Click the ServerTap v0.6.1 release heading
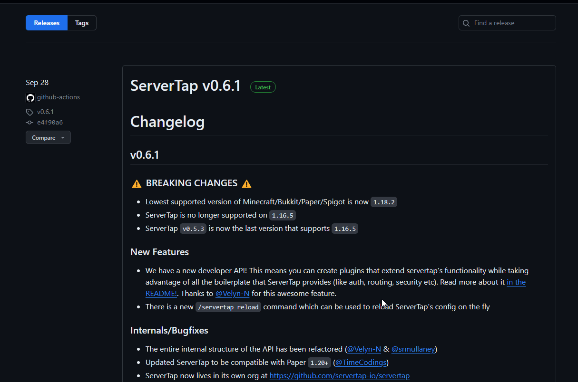Screen dimensions: 578x382 (x=186, y=86)
